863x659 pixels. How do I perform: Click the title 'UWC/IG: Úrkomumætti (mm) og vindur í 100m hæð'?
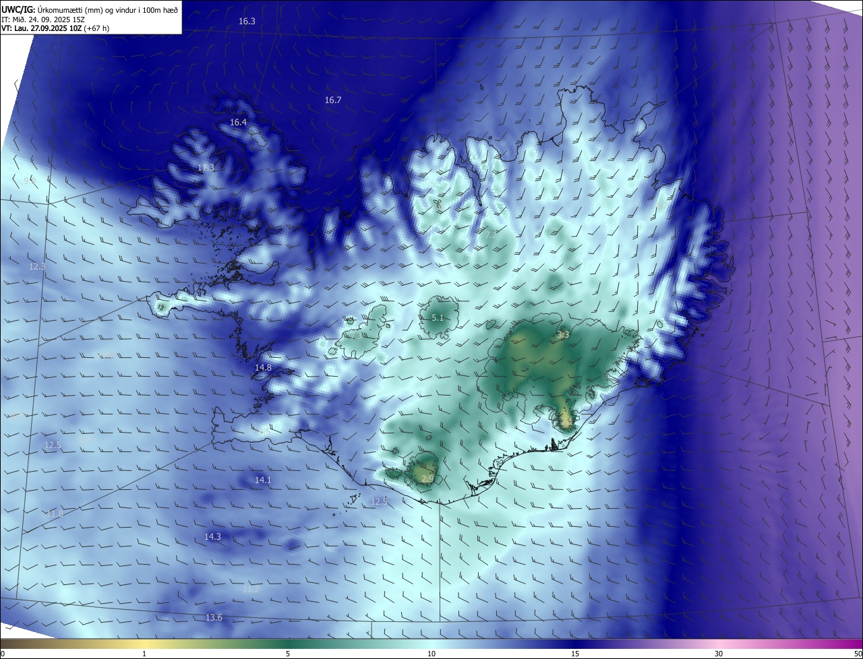coord(90,9)
